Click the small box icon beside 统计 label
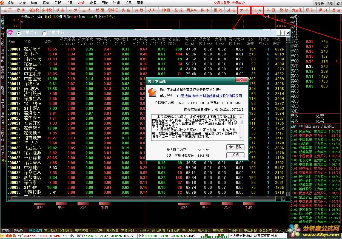 click(x=273, y=17)
